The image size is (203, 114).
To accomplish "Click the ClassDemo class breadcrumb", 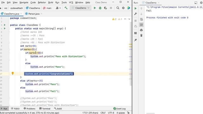I will (33, 8).
